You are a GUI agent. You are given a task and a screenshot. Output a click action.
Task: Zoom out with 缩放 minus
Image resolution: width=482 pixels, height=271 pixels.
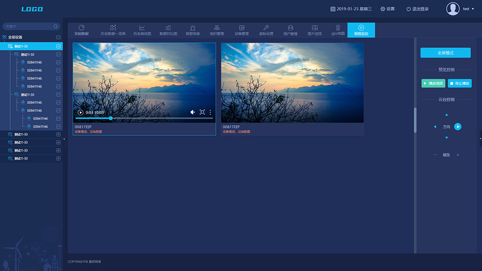click(x=435, y=155)
